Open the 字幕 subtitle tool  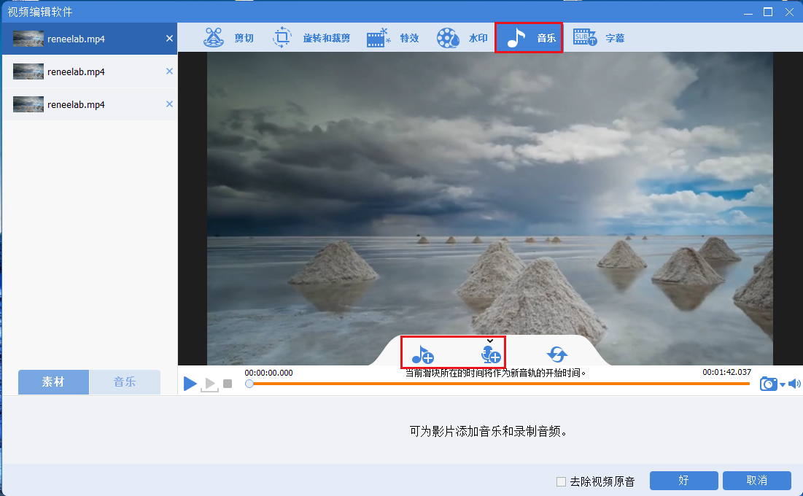pyautogui.click(x=599, y=38)
